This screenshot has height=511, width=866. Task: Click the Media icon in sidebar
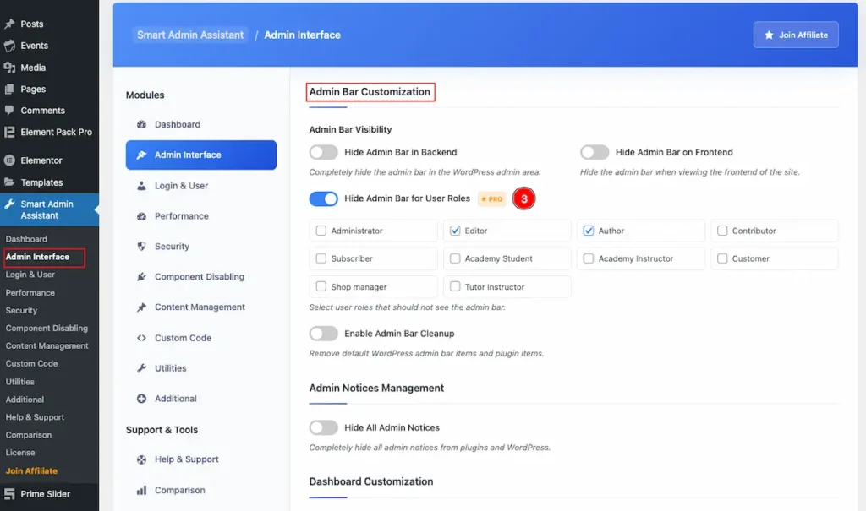point(9,68)
